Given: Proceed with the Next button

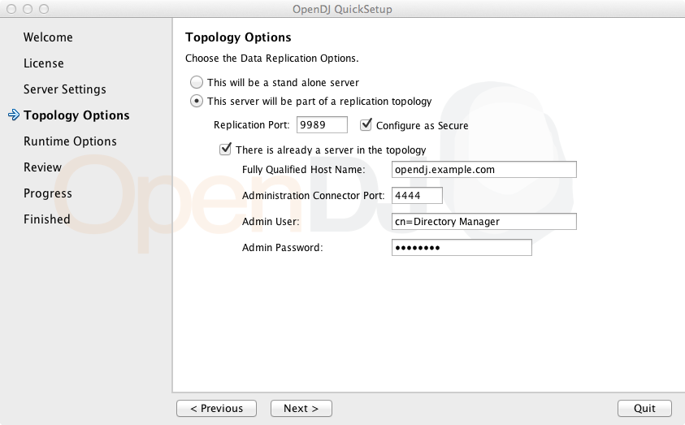Looking at the screenshot, I should (301, 409).
